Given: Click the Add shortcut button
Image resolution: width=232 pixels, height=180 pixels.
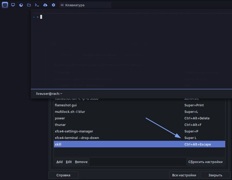Looking at the screenshot, I should [x=59, y=162].
